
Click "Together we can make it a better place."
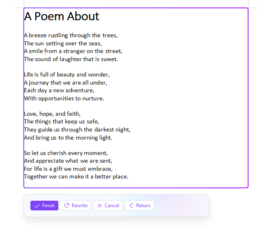pyautogui.click(x=76, y=176)
